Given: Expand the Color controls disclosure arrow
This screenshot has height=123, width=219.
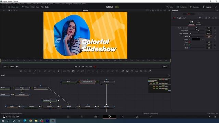Looking at the screenshot, I should [190, 39].
